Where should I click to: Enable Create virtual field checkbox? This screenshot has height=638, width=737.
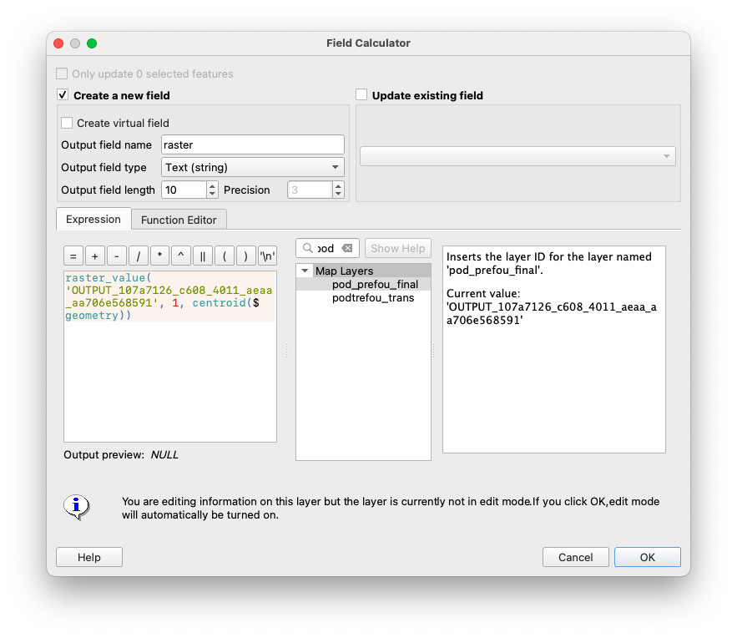(x=67, y=123)
